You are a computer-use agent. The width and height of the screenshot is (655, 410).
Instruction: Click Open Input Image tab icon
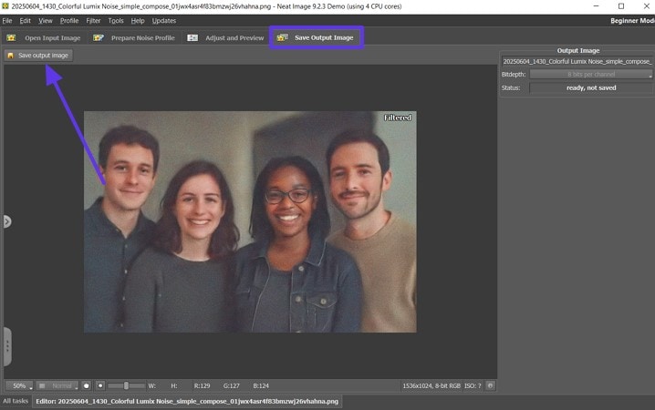click(11, 38)
